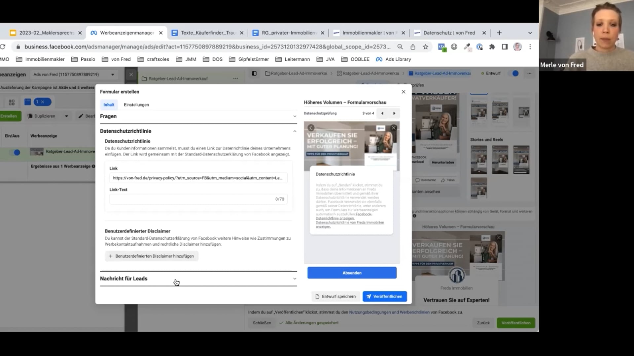Click the green Veröffentlichen button
The width and height of the screenshot is (634, 356).
[516, 323]
